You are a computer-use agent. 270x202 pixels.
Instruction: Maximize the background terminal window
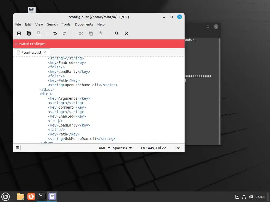[x=208, y=27]
